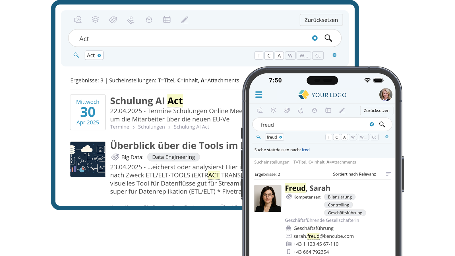Select the tags filter icon in tablet toolbar

[113, 20]
